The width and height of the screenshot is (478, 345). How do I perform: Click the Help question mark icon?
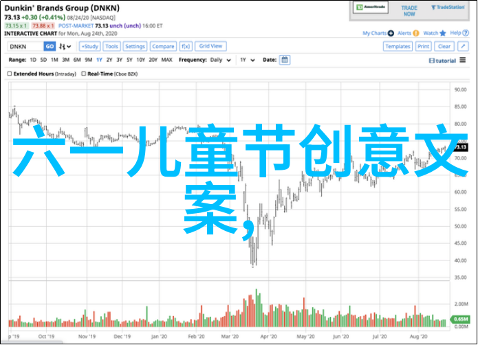click(466, 33)
